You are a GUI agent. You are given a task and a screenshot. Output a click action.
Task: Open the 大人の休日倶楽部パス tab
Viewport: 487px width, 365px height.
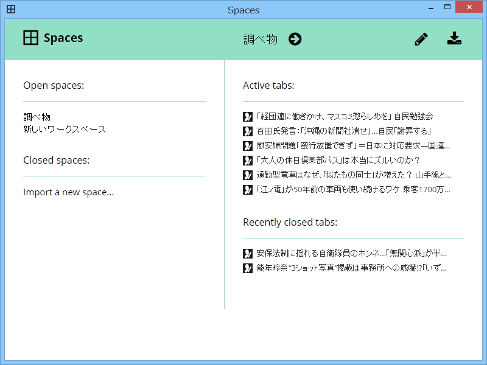[338, 160]
